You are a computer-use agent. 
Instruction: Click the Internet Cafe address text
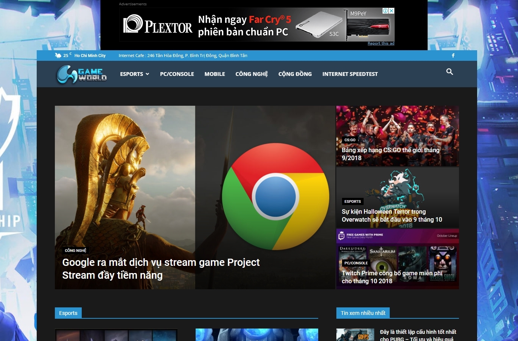tap(183, 56)
